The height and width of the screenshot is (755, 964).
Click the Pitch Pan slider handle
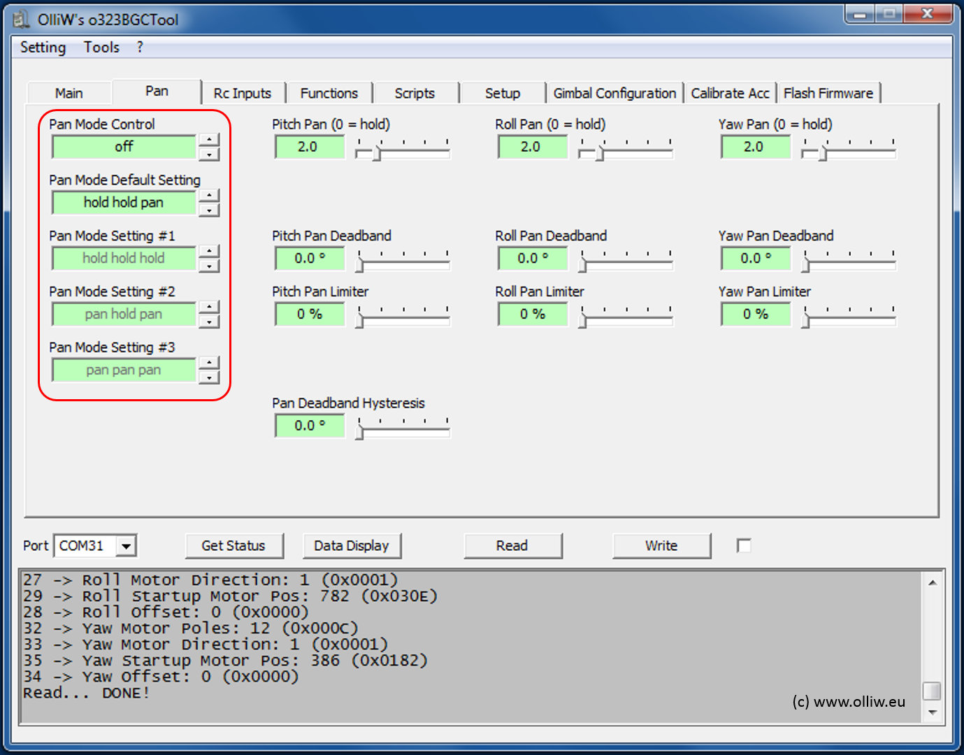pyautogui.click(x=377, y=152)
